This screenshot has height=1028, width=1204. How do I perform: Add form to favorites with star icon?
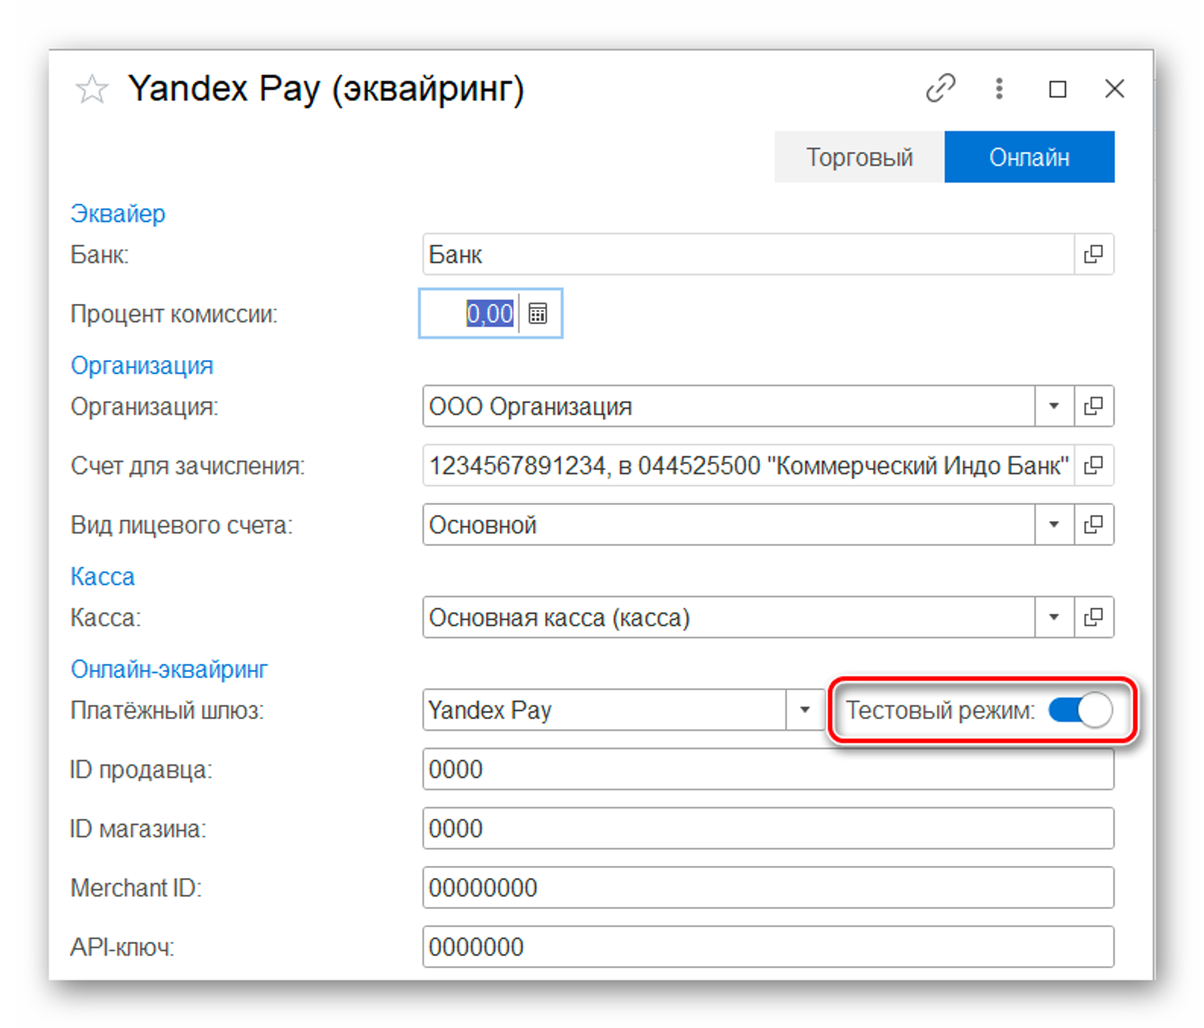click(92, 89)
